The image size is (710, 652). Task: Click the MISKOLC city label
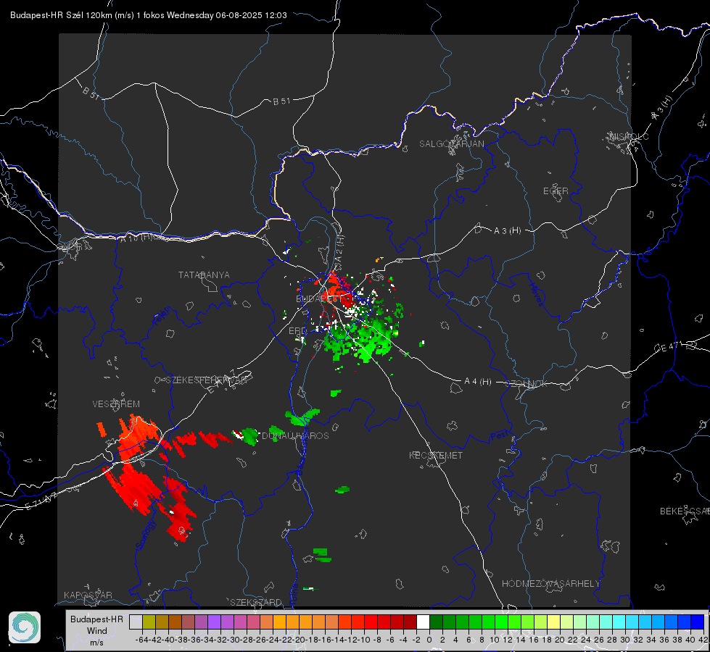629,136
